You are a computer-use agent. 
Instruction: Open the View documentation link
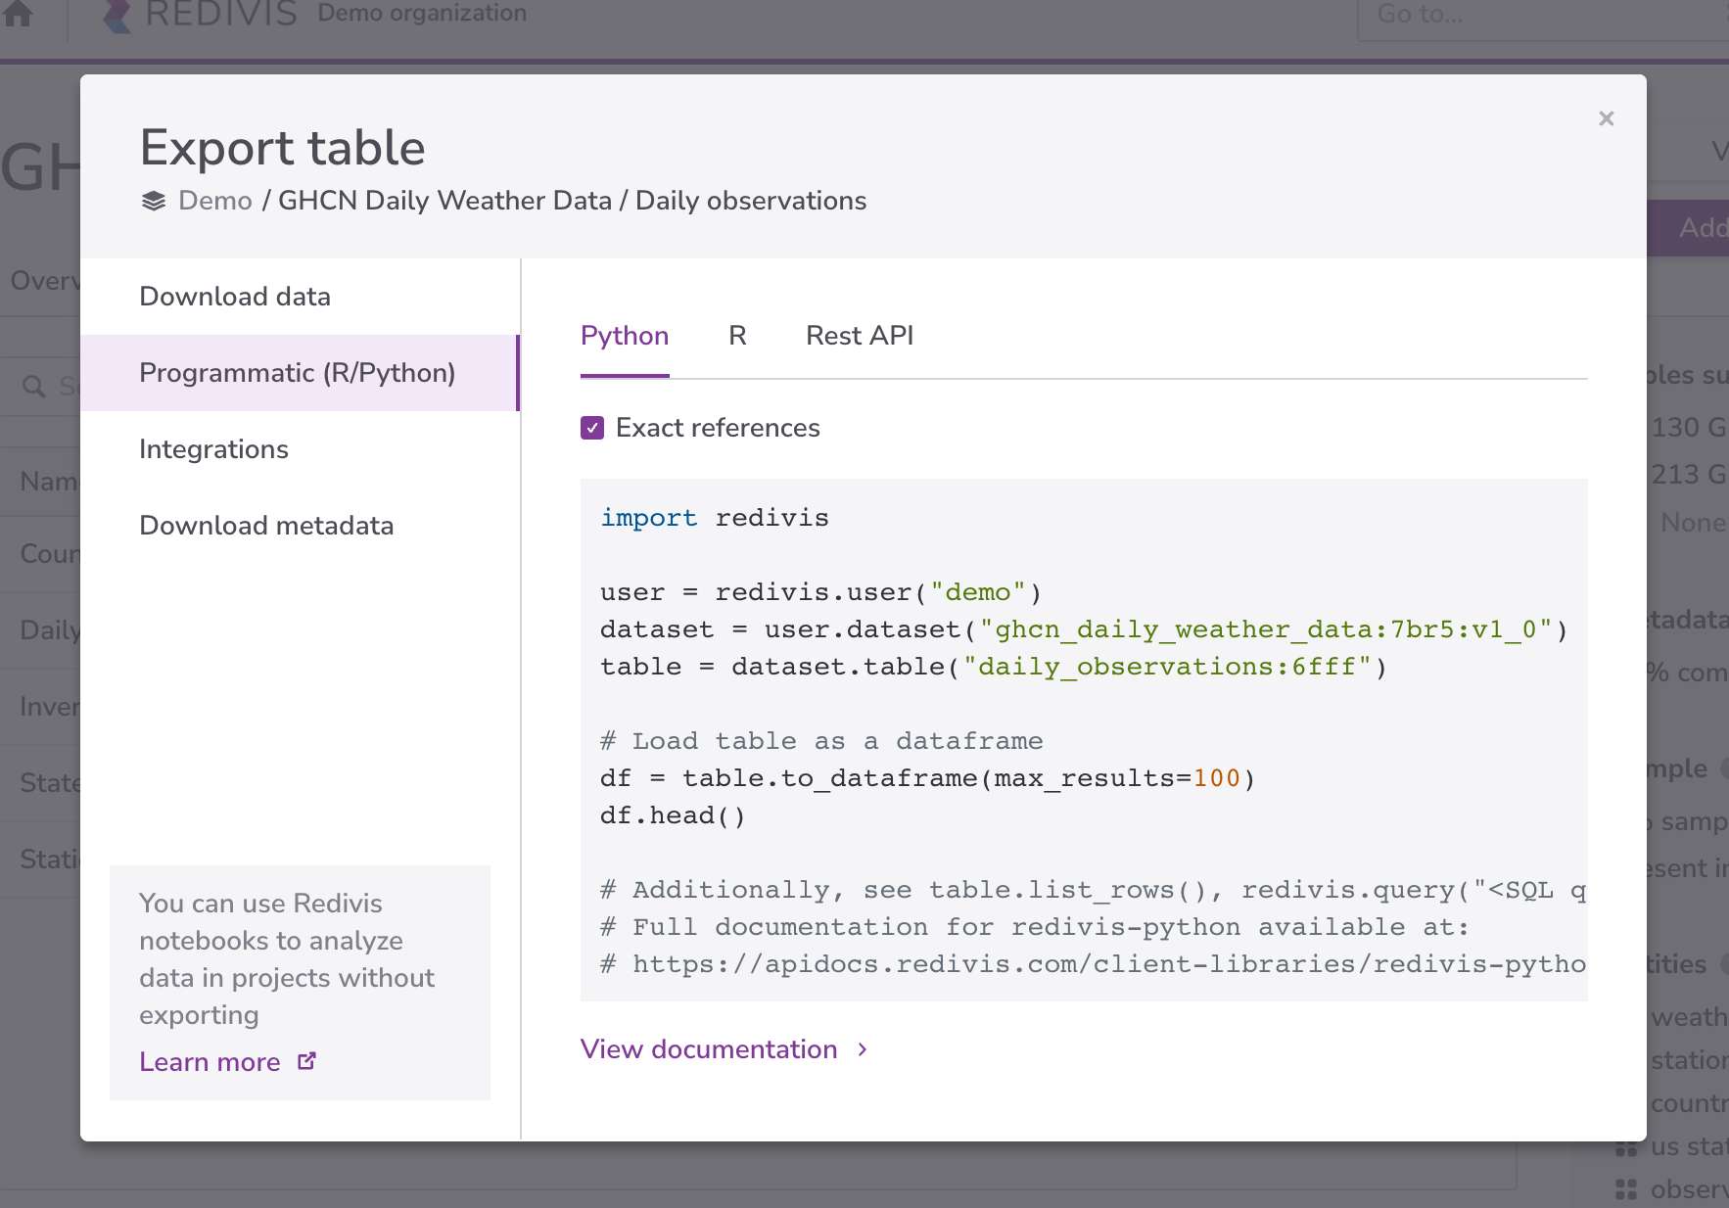(x=708, y=1049)
